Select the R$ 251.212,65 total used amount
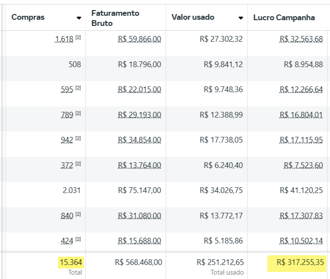330x279 pixels. (221, 262)
